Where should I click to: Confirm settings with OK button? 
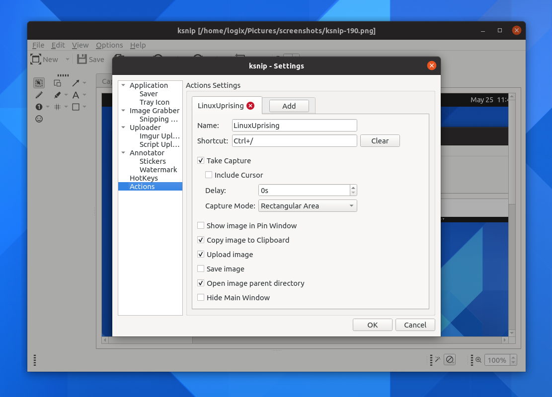(x=372, y=325)
